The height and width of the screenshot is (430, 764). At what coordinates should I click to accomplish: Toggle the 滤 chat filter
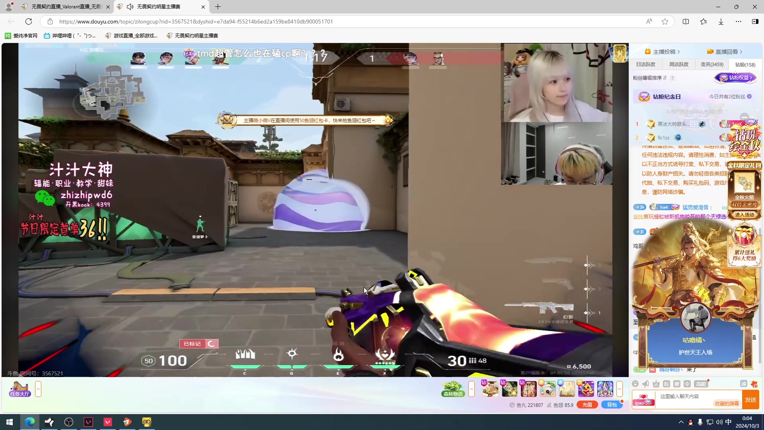743,384
